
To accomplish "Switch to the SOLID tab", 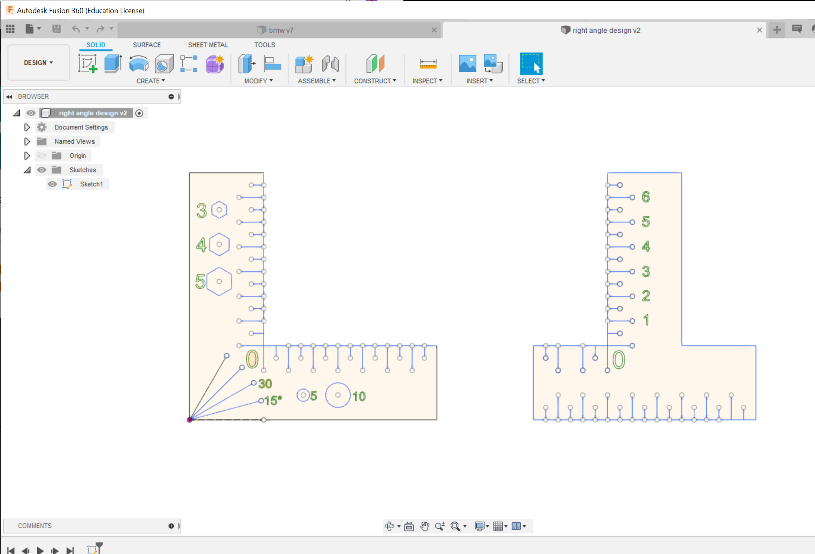I will tap(96, 45).
